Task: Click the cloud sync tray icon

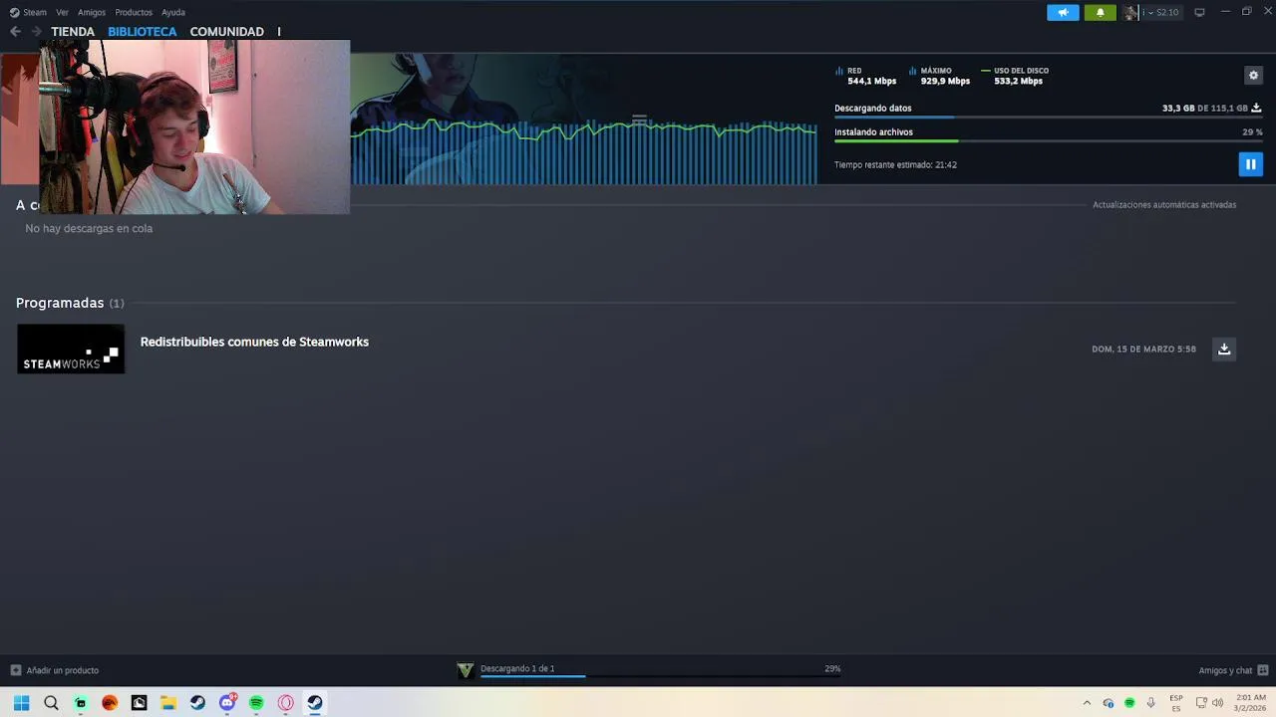Action: pos(1108,703)
